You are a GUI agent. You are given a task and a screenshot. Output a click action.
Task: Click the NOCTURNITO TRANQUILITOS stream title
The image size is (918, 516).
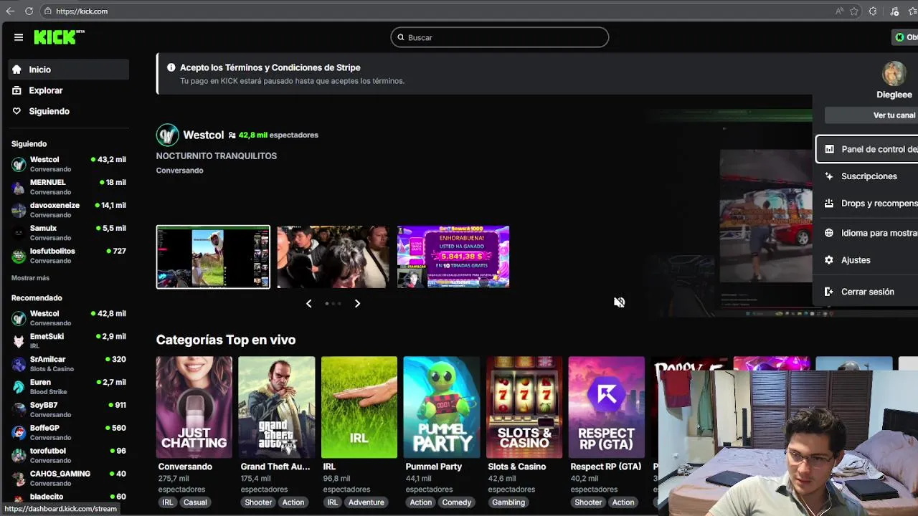point(217,156)
